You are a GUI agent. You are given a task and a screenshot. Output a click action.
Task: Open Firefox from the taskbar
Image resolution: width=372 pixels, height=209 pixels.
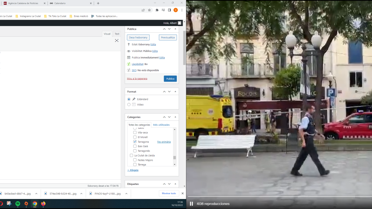click(43, 203)
